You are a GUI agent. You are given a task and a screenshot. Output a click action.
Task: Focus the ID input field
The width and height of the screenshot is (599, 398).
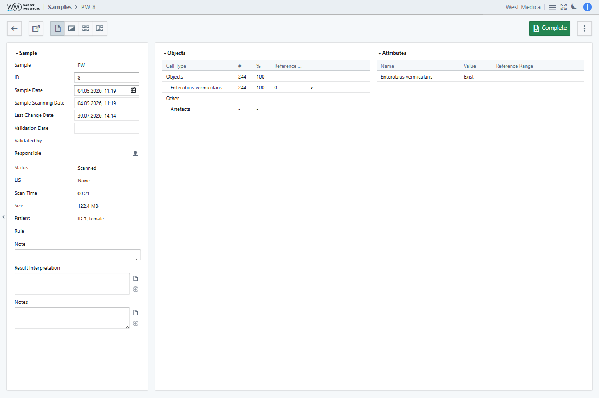coord(107,77)
